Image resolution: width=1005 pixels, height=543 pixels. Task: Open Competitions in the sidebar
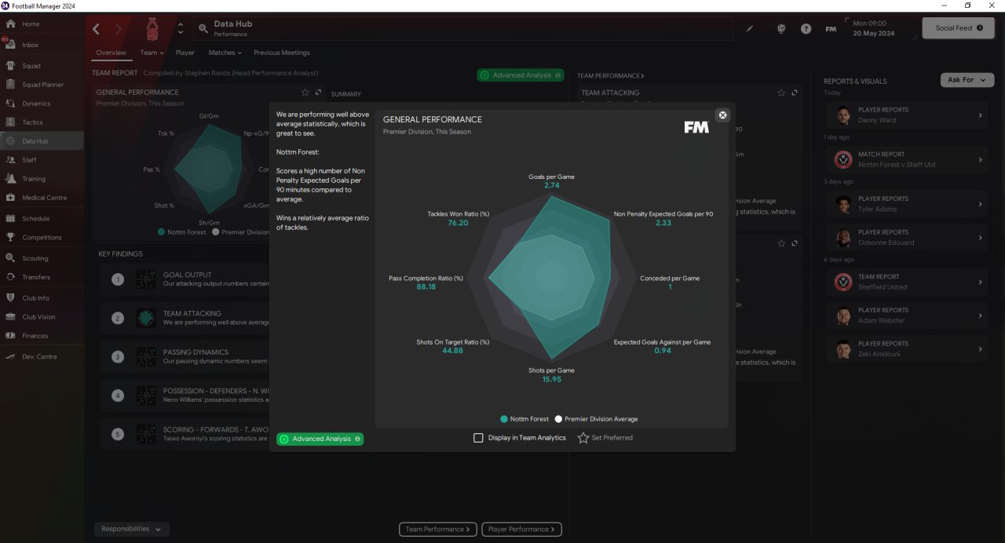coord(42,238)
